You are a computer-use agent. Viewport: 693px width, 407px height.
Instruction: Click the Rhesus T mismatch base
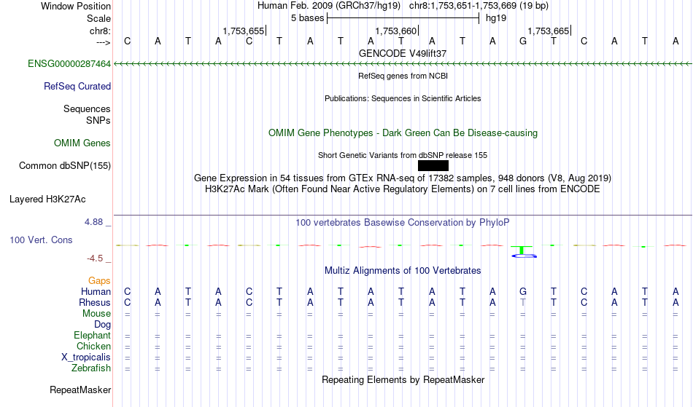[523, 302]
